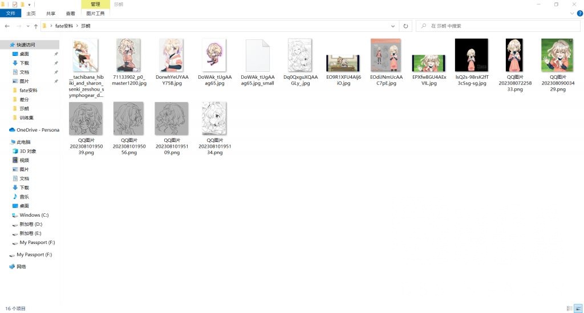The width and height of the screenshot is (584, 313).
Task: Expand the address bar history dropdown
Action: (393, 26)
